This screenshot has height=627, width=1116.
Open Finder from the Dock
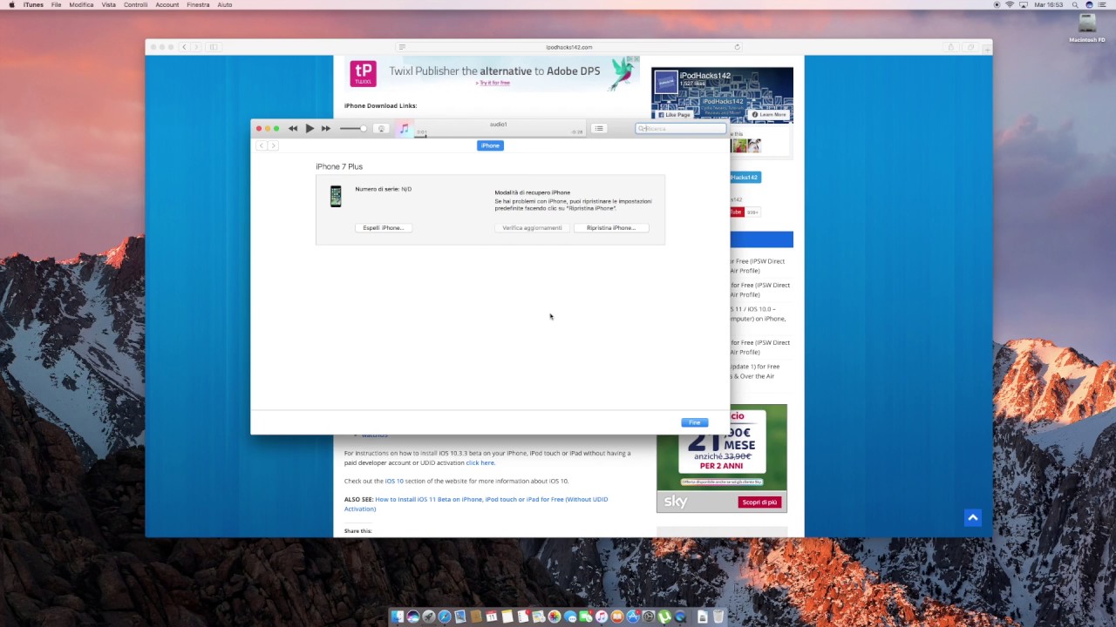click(x=398, y=617)
